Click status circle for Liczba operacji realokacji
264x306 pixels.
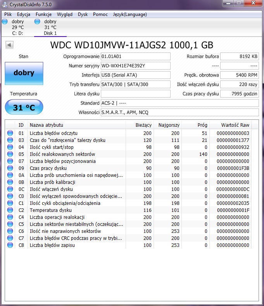coord(10,217)
